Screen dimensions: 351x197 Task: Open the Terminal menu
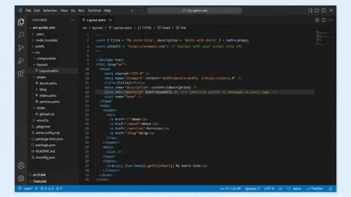(x=94, y=10)
